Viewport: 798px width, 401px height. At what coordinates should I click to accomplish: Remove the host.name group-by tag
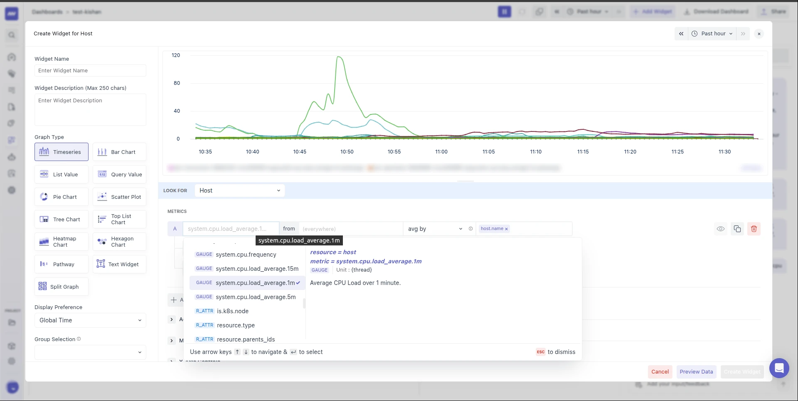(x=506, y=229)
